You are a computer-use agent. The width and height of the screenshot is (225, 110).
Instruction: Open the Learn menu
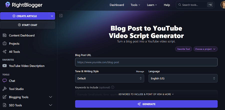click(152, 5)
